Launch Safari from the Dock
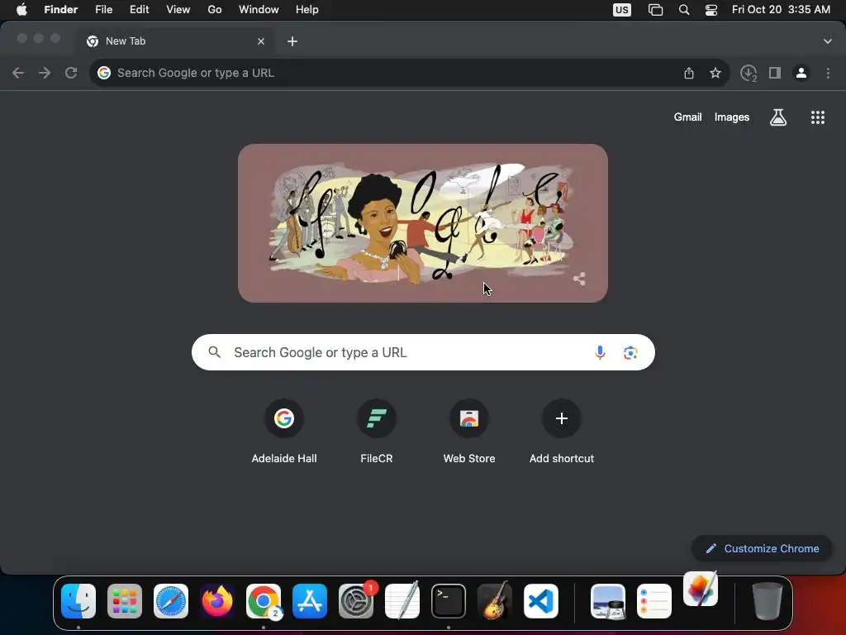The width and height of the screenshot is (846, 635). coord(171,601)
